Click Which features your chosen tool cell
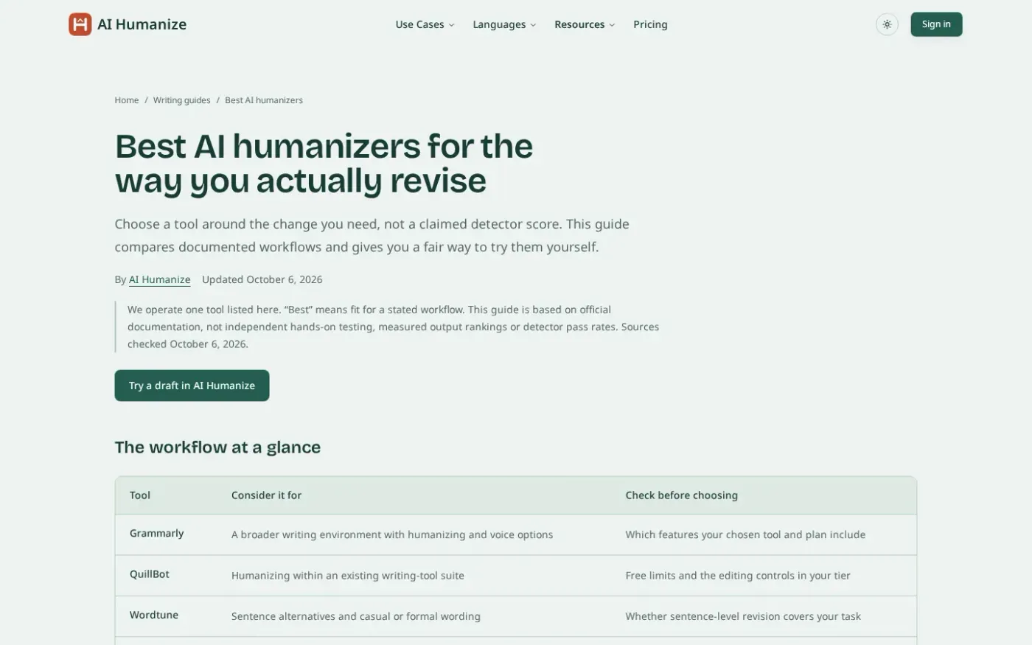 745,534
